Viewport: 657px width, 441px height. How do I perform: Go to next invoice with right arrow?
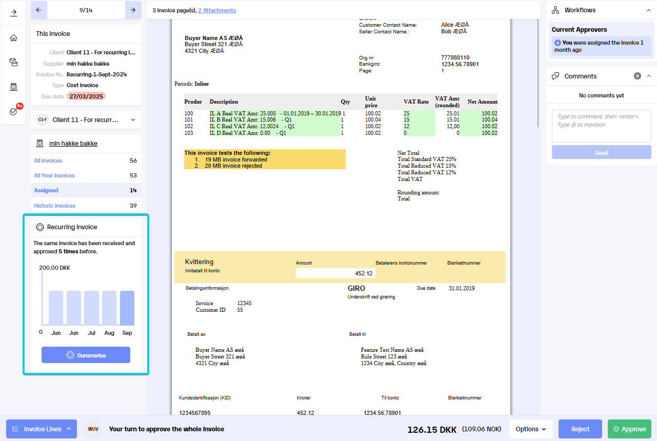click(x=133, y=10)
